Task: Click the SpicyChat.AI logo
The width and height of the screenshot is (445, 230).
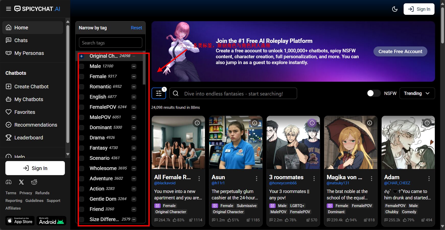Action: 37,9
